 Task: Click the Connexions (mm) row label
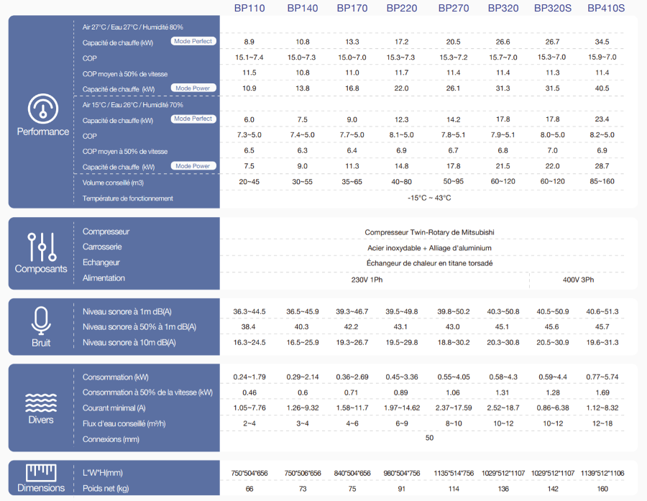pos(111,439)
